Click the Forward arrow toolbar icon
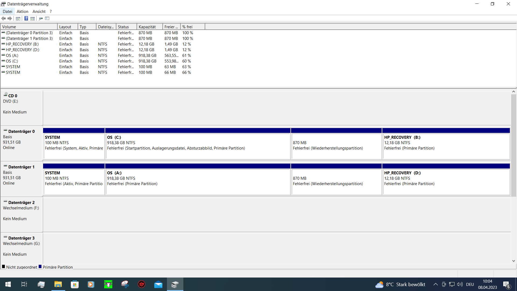The width and height of the screenshot is (517, 291). coord(10,18)
